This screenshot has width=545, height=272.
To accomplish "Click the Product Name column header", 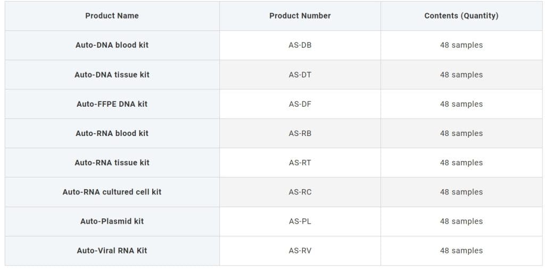I will (112, 16).
